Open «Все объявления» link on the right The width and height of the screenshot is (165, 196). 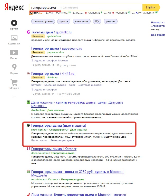(x=158, y=35)
